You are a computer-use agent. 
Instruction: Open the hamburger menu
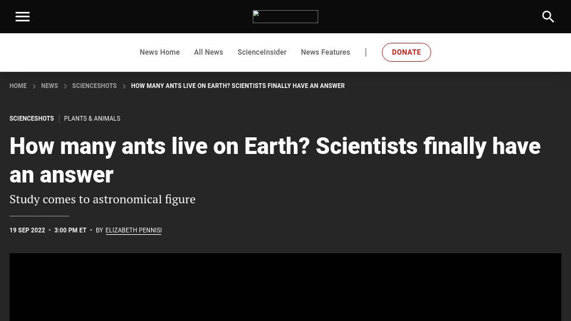coord(22,17)
